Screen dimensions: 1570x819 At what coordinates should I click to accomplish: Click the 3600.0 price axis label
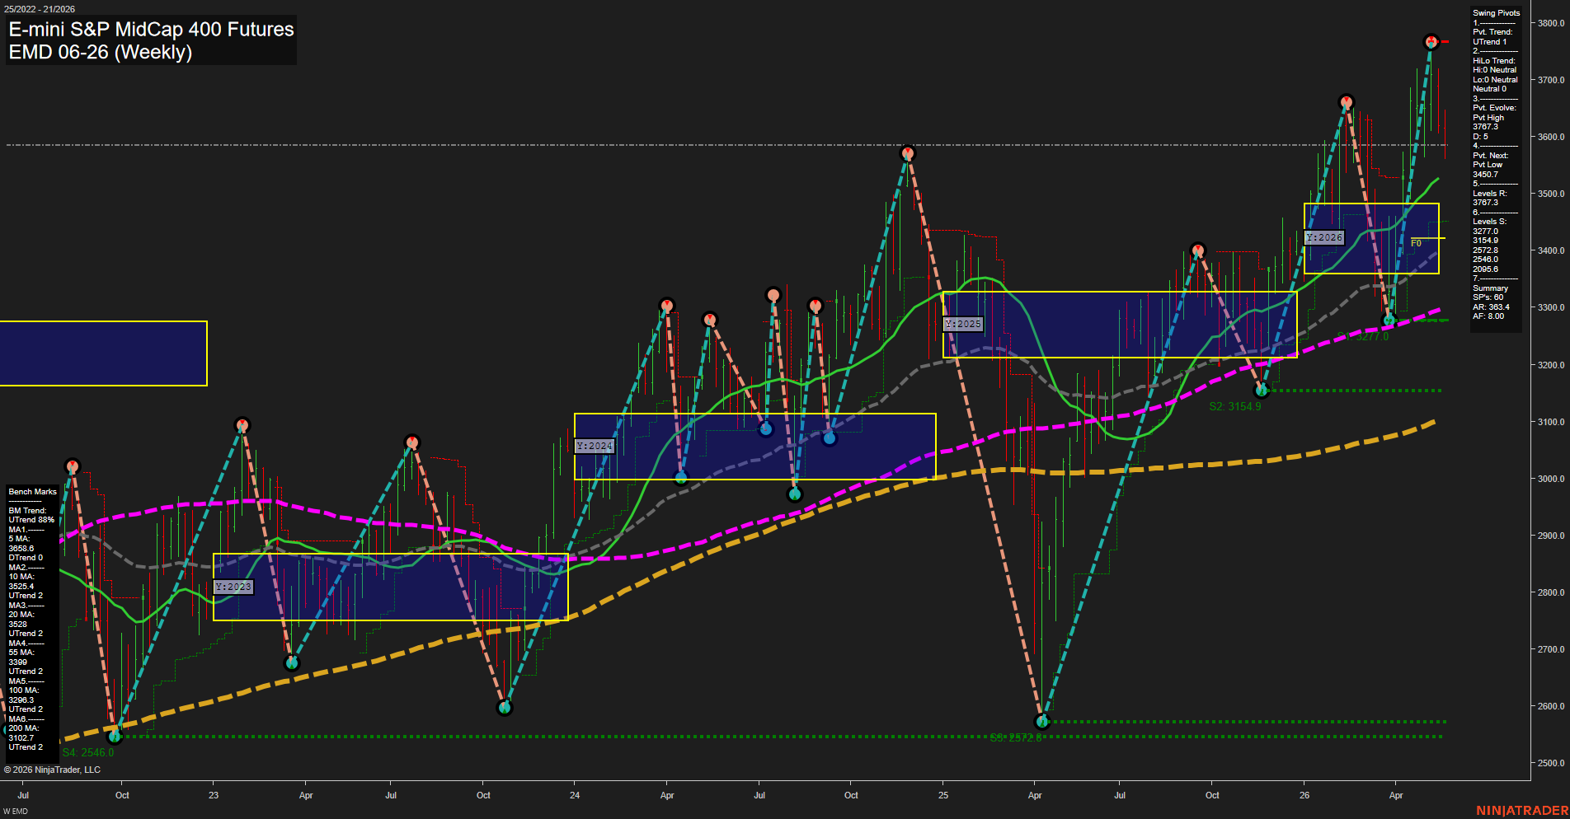[x=1550, y=137]
